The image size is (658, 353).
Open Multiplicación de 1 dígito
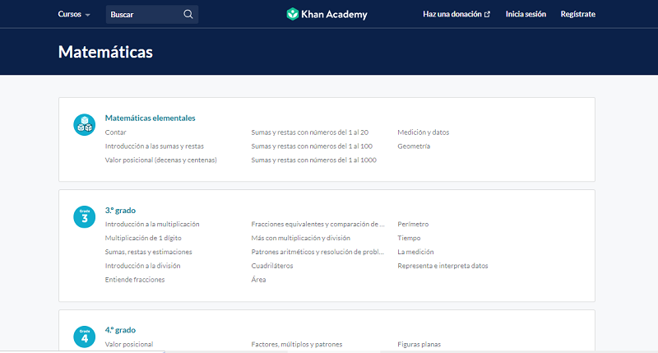pos(143,238)
